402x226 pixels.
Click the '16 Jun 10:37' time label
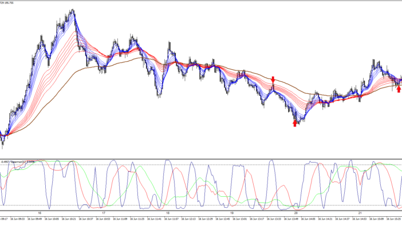click(86, 219)
